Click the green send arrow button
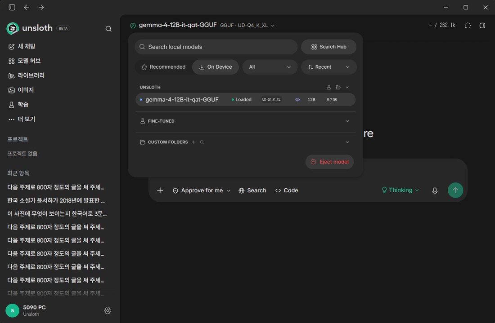This screenshot has height=323, width=495. 455,190
